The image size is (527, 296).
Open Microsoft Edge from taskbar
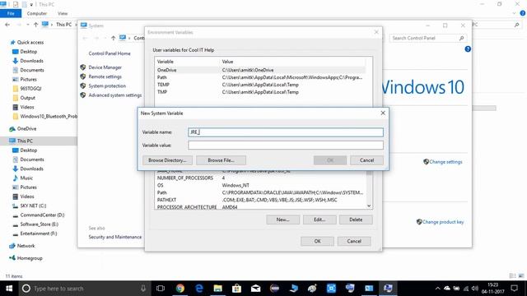point(199,289)
